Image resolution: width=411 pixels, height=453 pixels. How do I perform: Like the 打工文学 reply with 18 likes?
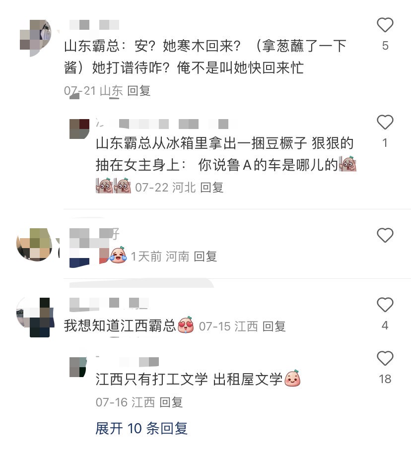[x=385, y=358]
